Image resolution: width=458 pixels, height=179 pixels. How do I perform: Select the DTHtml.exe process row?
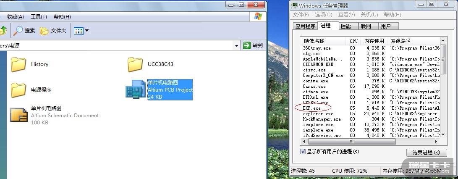pyautogui.click(x=370, y=97)
